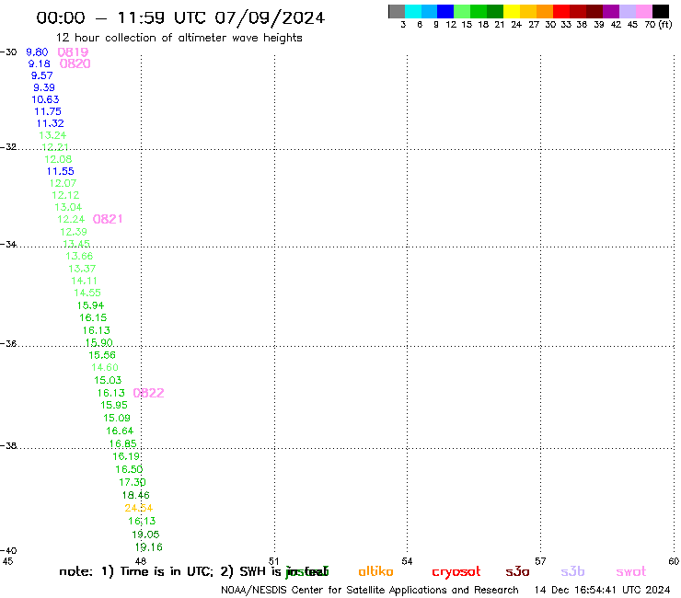
Task: Click the wave height value 10.63
Action: pyautogui.click(x=45, y=99)
